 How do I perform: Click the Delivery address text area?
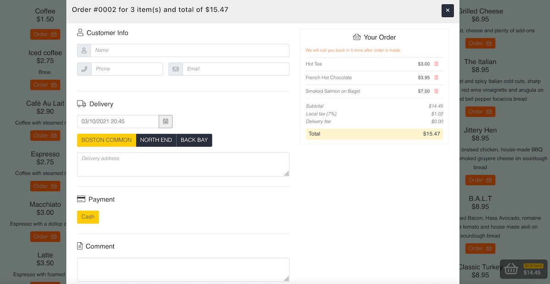(x=183, y=164)
